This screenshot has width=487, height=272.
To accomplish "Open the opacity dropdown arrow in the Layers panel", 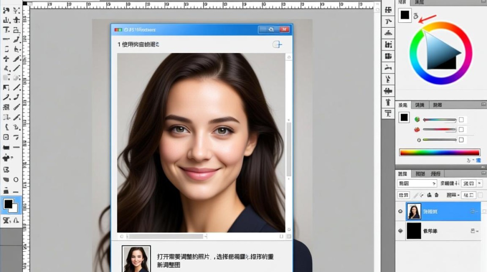I will [479, 184].
